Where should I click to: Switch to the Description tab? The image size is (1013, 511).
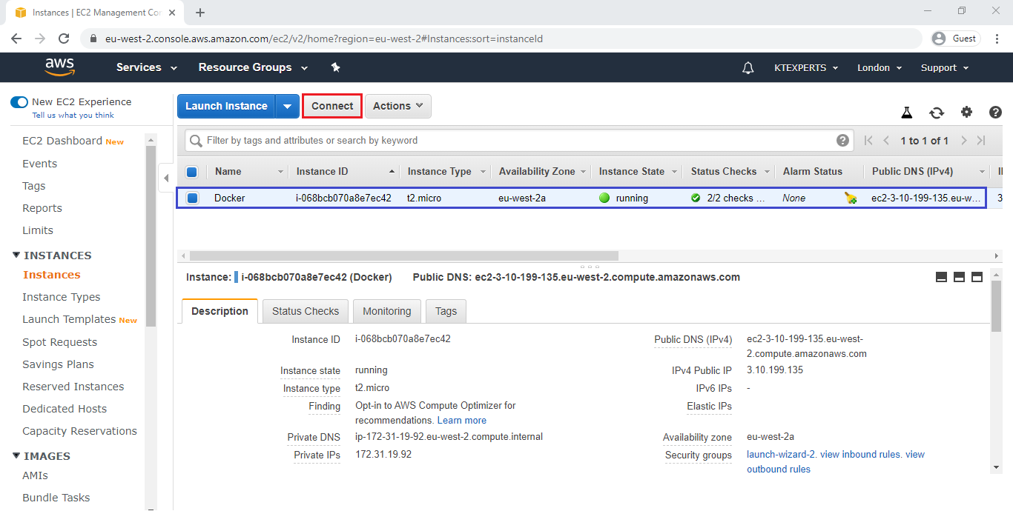coord(220,311)
